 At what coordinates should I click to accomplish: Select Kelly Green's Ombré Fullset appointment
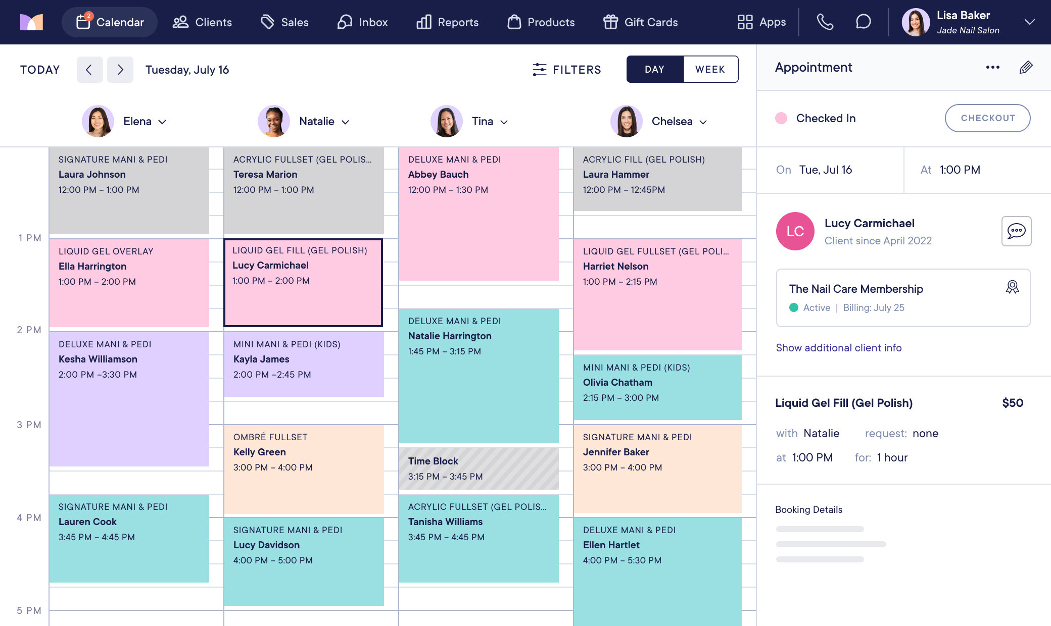[x=304, y=468]
